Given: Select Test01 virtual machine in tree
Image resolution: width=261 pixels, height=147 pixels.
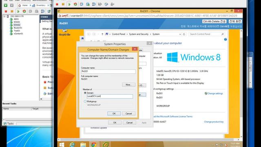Looking at the screenshot, I should 17,31.
